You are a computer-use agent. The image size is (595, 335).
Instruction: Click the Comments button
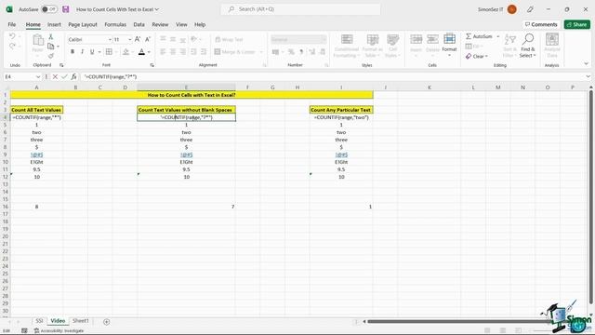point(541,24)
